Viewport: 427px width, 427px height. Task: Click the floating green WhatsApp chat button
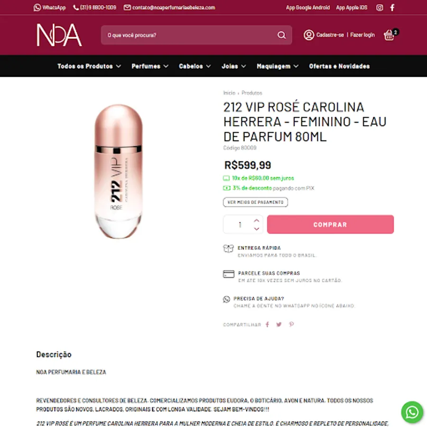pyautogui.click(x=412, y=412)
